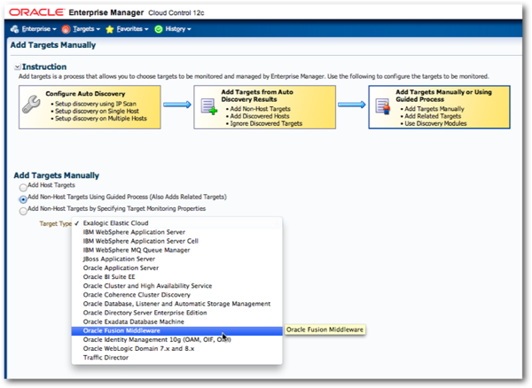Select Add Non-Host Targets Using Guided Process
The image size is (532, 388).
23,198
